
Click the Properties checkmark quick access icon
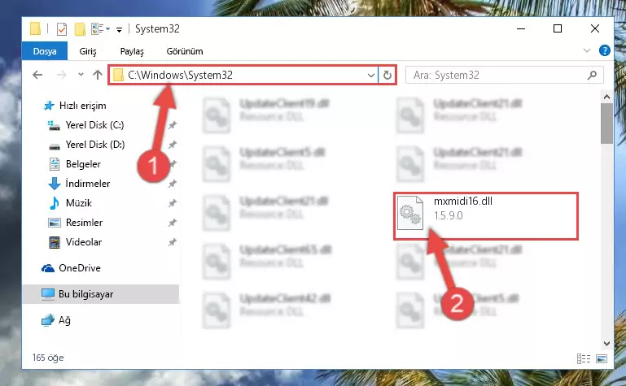(62, 29)
